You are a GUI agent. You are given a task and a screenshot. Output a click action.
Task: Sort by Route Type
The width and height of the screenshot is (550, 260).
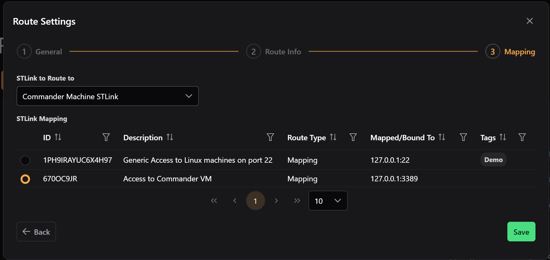(x=333, y=137)
